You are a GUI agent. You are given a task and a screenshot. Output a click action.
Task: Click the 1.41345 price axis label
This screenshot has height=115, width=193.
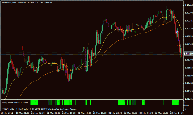(189, 91)
